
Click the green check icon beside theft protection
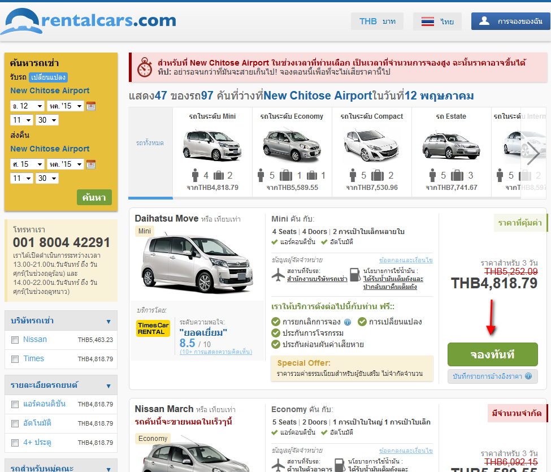276,333
